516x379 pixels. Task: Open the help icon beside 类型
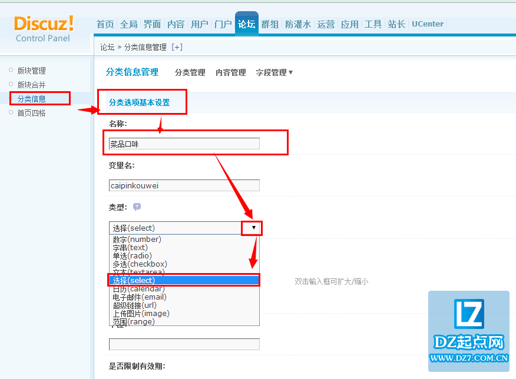point(137,207)
